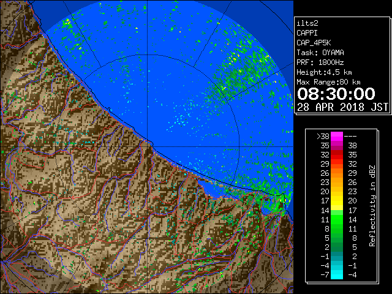Pick the dark green 2–5 dBZ band
This screenshot has width=392, height=294.
coord(337,247)
